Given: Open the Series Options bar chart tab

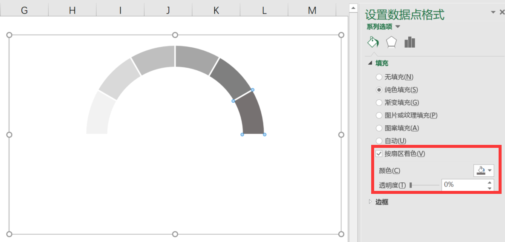Looking at the screenshot, I should coord(410,42).
